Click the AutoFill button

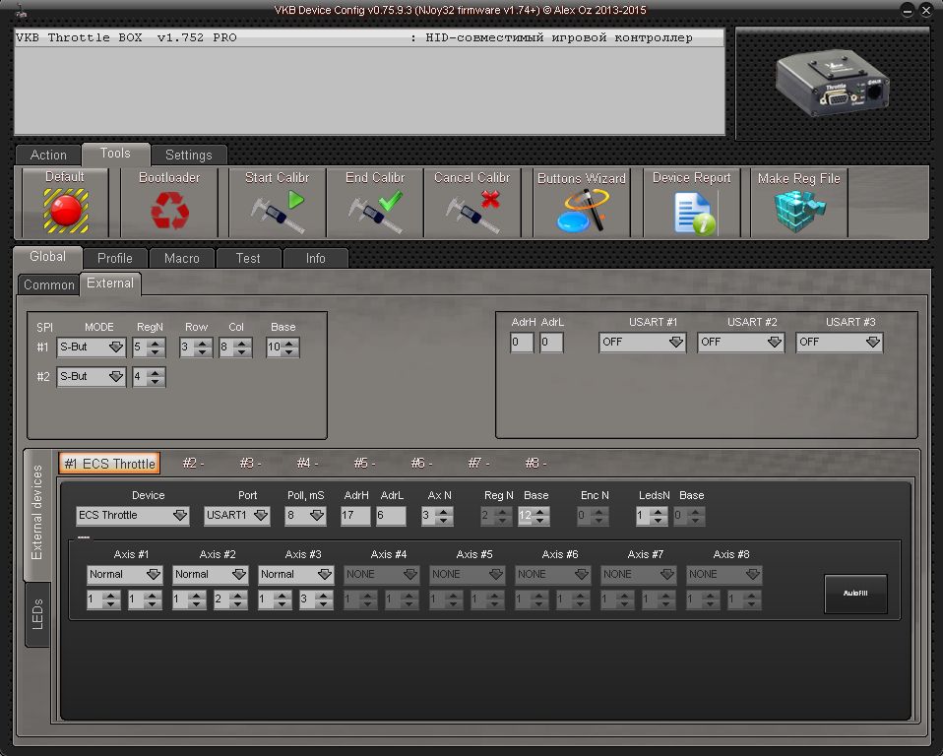[x=854, y=594]
